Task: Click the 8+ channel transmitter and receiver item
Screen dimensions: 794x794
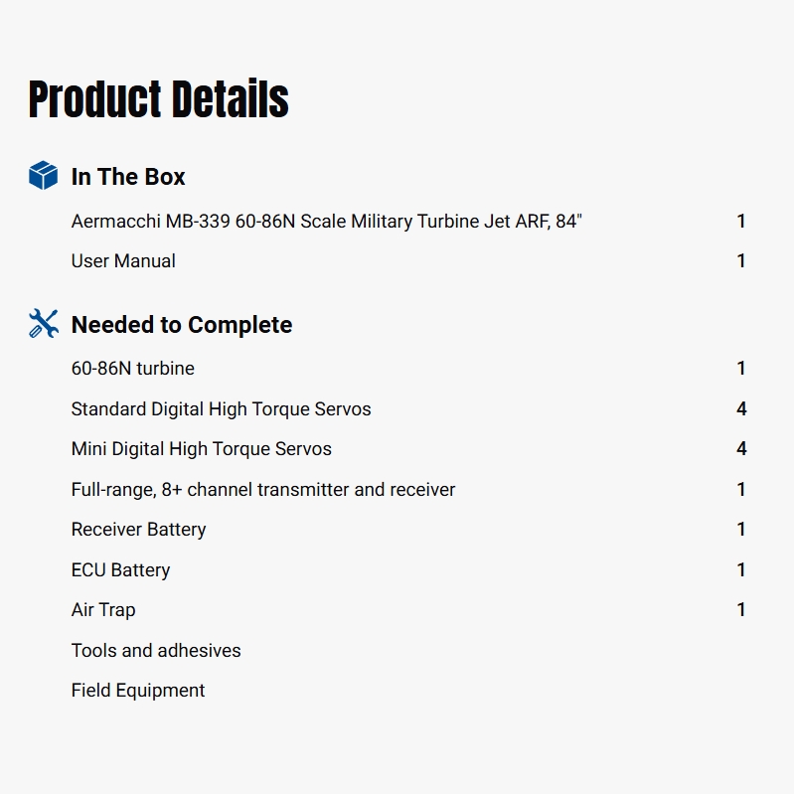Action: [263, 489]
